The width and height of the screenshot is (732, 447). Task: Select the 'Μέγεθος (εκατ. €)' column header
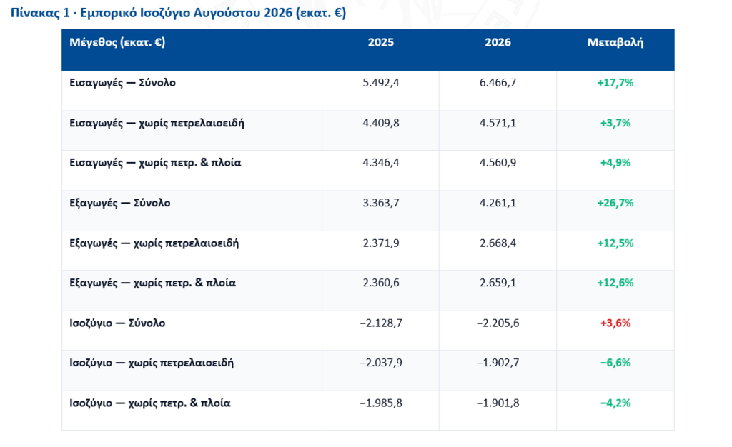[117, 42]
